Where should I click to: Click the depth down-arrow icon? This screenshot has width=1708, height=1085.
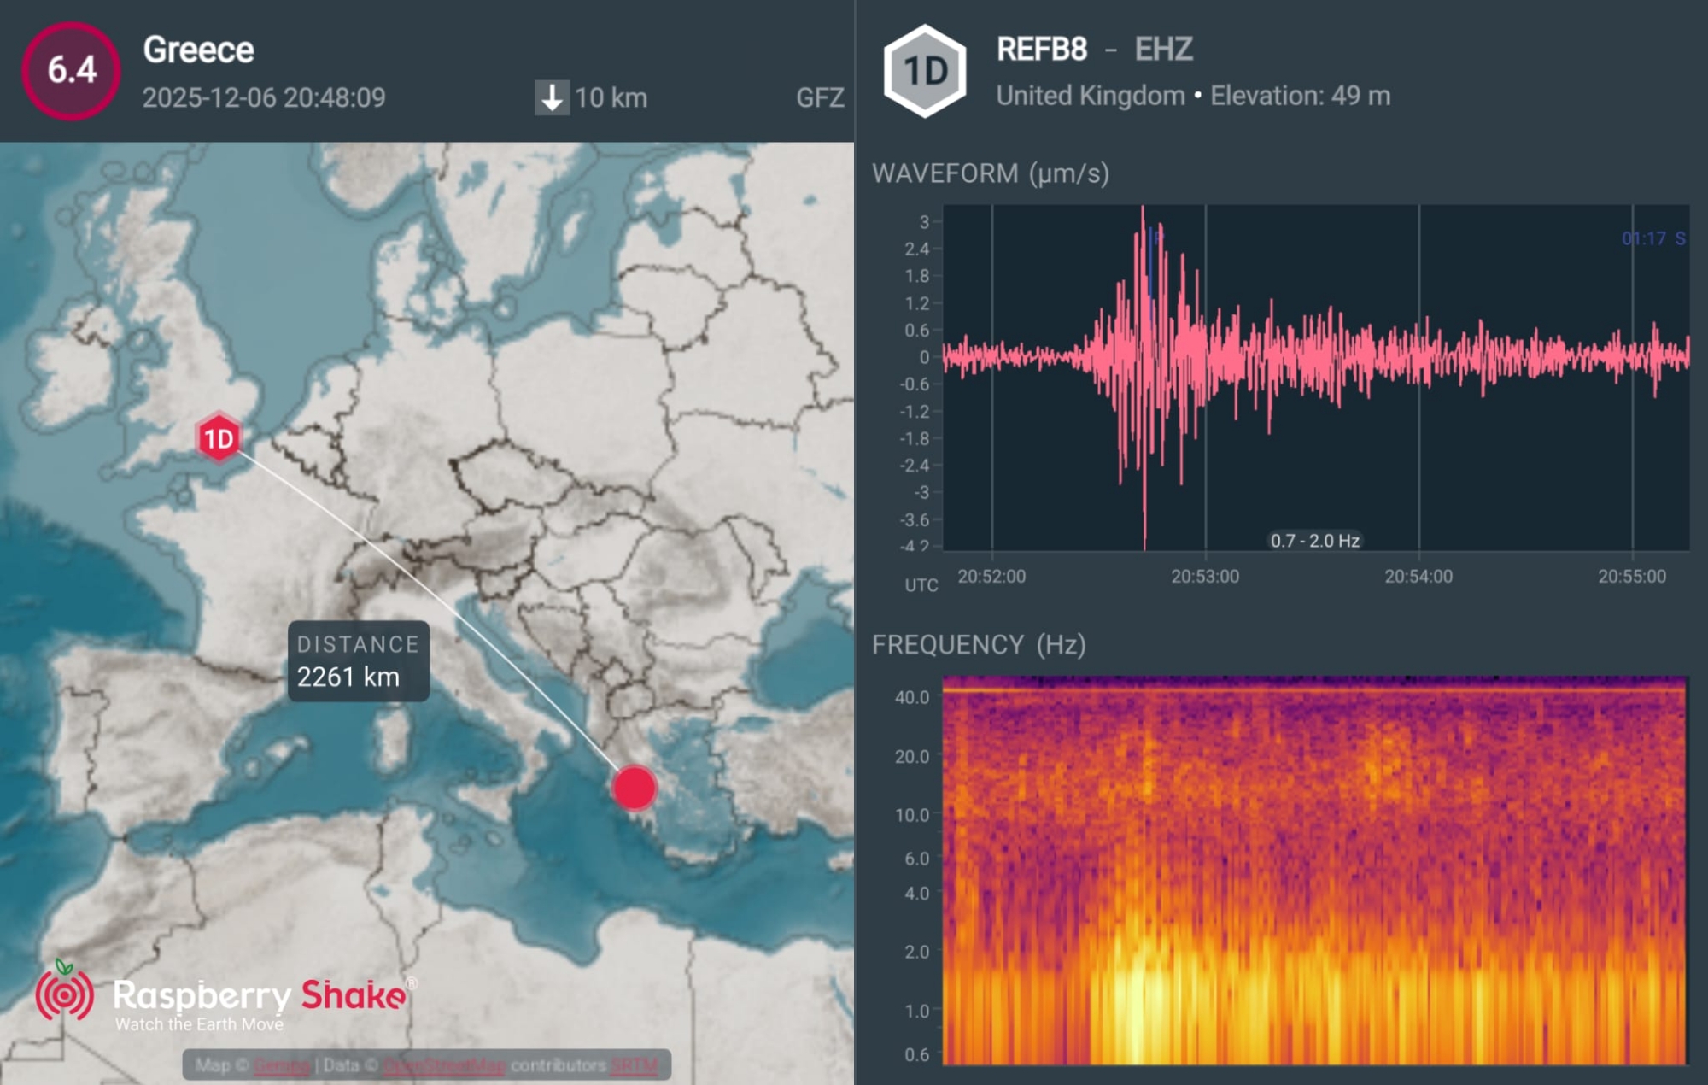click(552, 97)
